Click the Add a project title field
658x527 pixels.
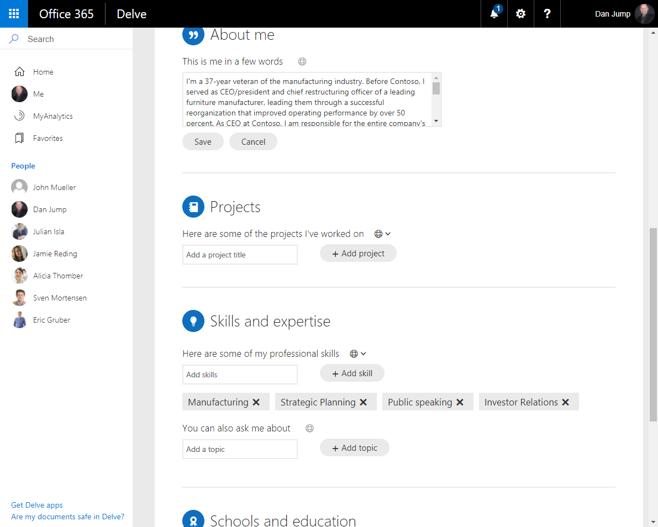click(240, 255)
